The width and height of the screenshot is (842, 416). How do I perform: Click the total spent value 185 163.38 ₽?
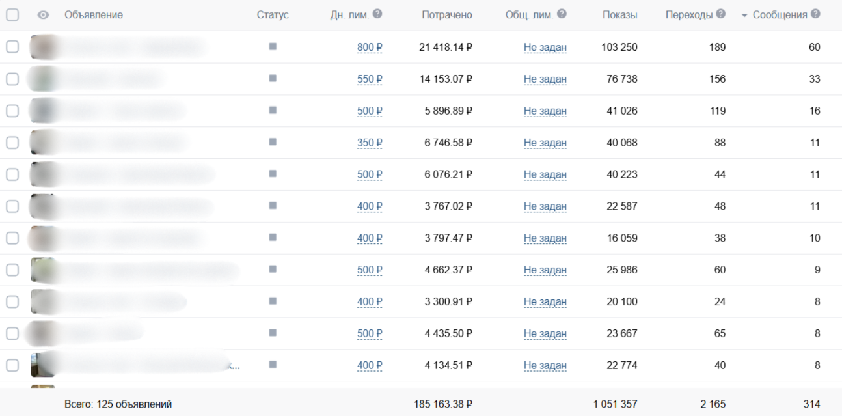point(443,404)
